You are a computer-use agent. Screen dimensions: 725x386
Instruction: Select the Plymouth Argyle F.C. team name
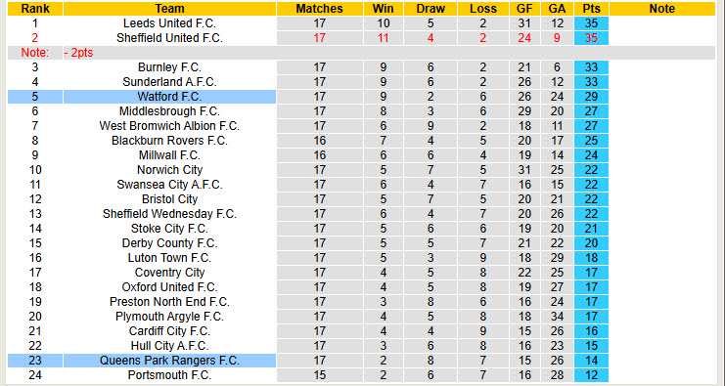click(x=169, y=317)
